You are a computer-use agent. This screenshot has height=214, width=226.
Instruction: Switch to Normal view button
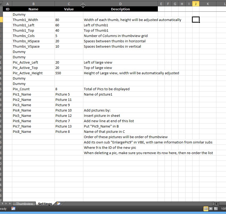tap(206, 208)
